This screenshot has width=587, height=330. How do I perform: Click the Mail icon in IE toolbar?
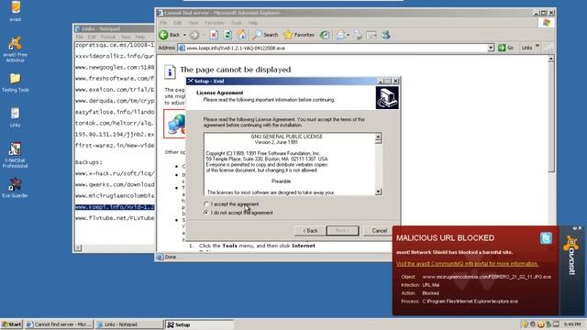340,35
